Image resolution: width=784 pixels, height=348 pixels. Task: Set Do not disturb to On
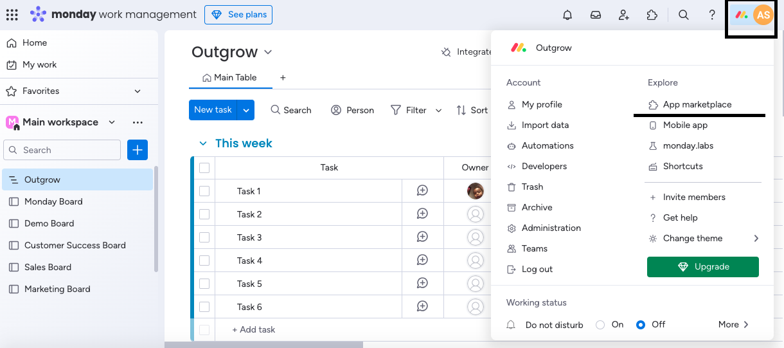pos(600,325)
